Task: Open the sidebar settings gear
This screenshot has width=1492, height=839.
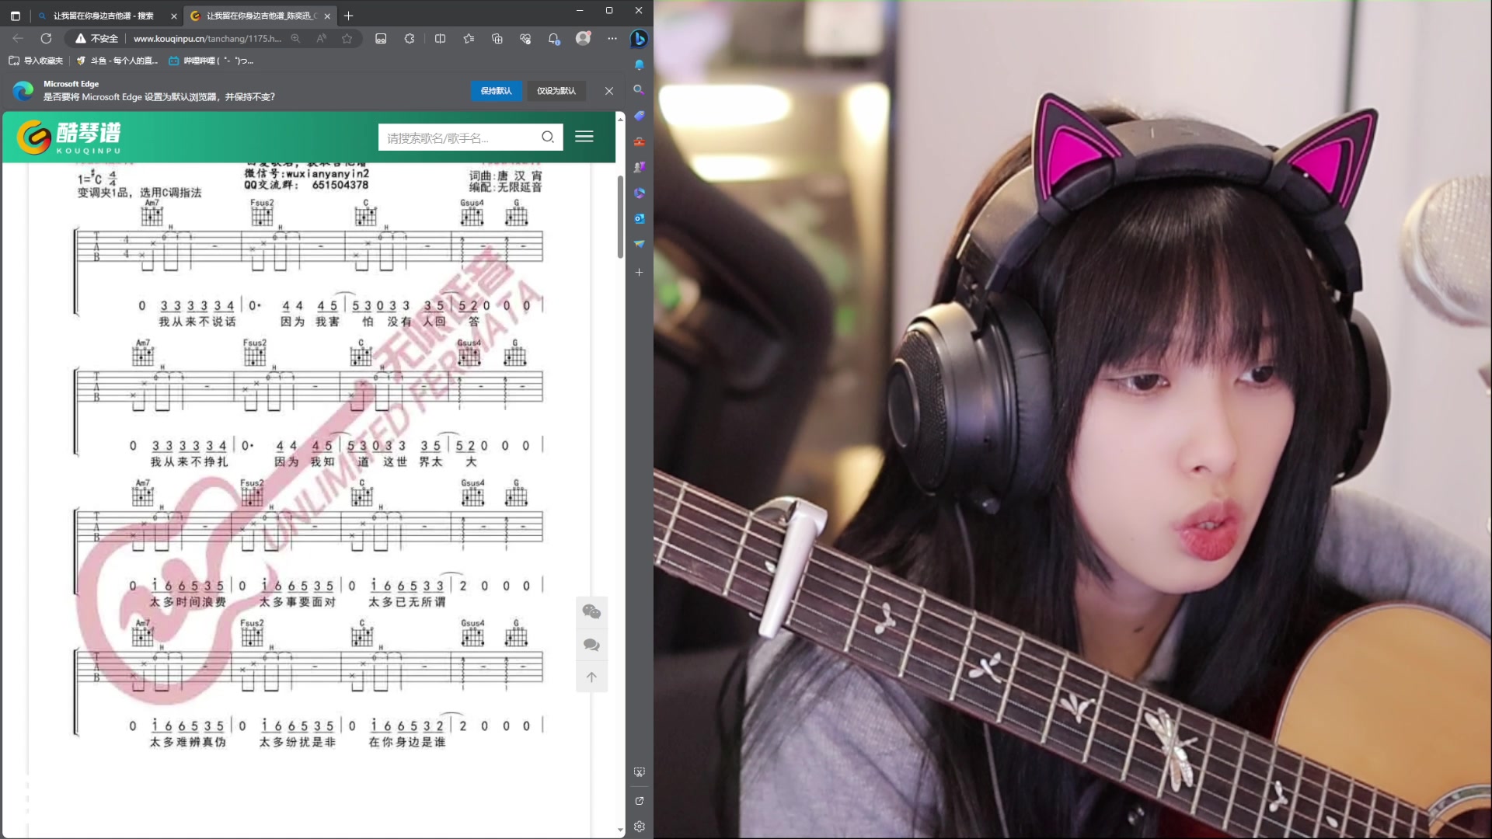Action: coord(639,827)
